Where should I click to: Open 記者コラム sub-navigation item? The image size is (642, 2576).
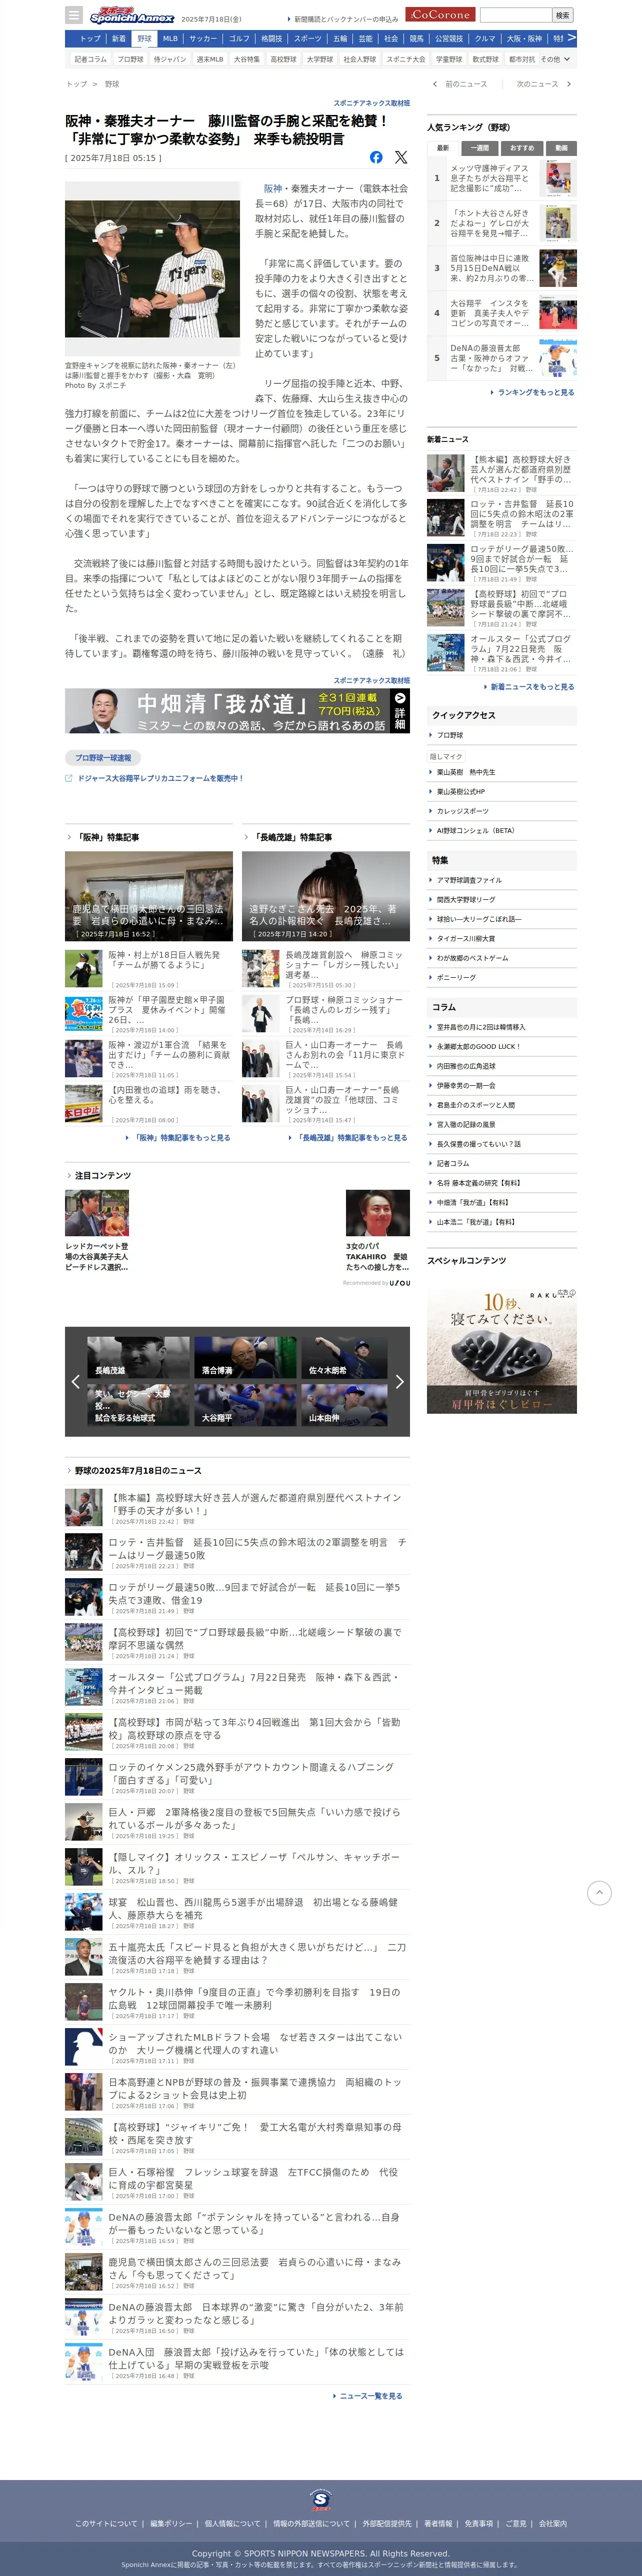[x=90, y=59]
